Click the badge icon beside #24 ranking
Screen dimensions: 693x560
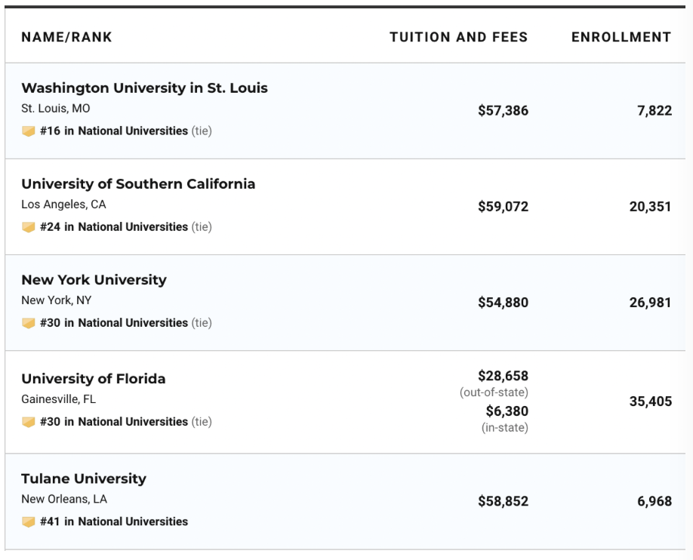[x=29, y=227]
